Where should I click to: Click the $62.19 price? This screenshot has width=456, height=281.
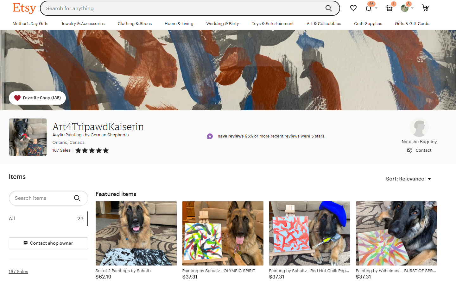(104, 277)
